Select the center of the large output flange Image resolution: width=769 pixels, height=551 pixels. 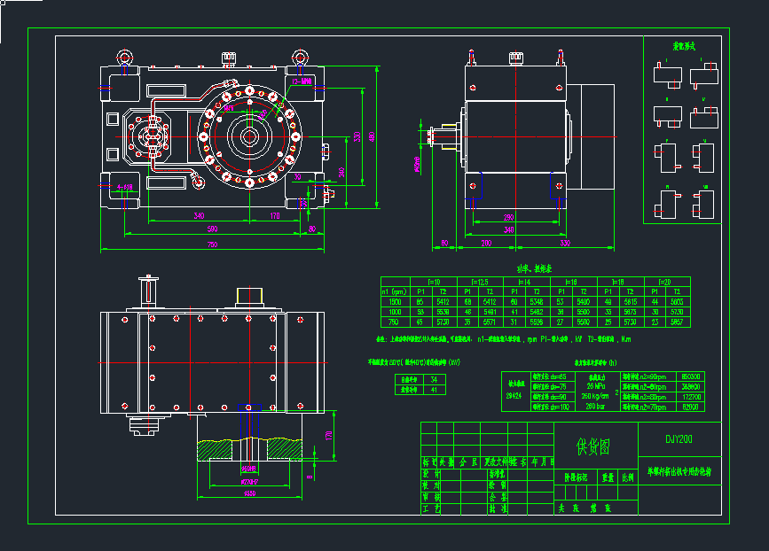(248, 136)
